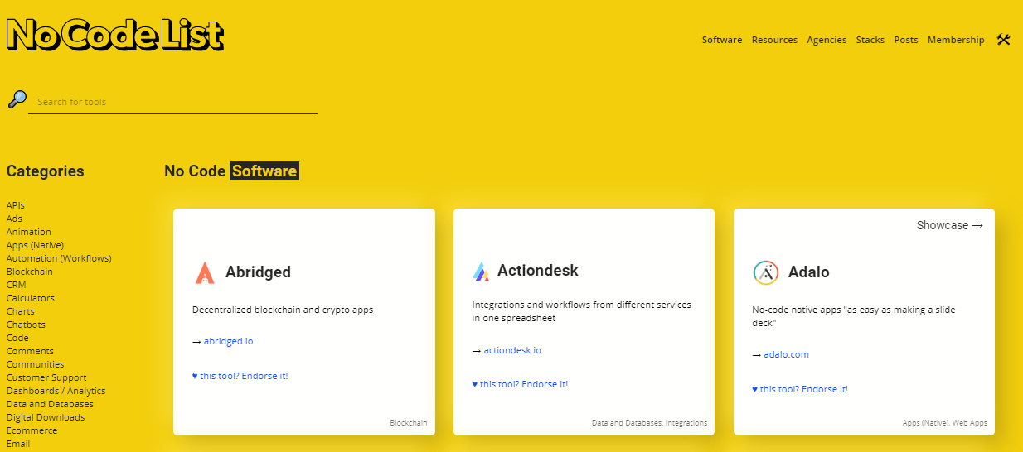Select the Blockchain category in sidebar

pyautogui.click(x=30, y=272)
